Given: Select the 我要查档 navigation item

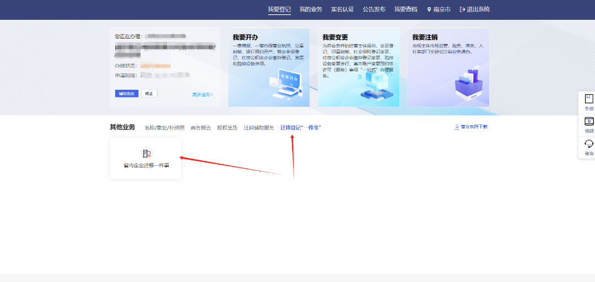Looking at the screenshot, I should (x=405, y=9).
